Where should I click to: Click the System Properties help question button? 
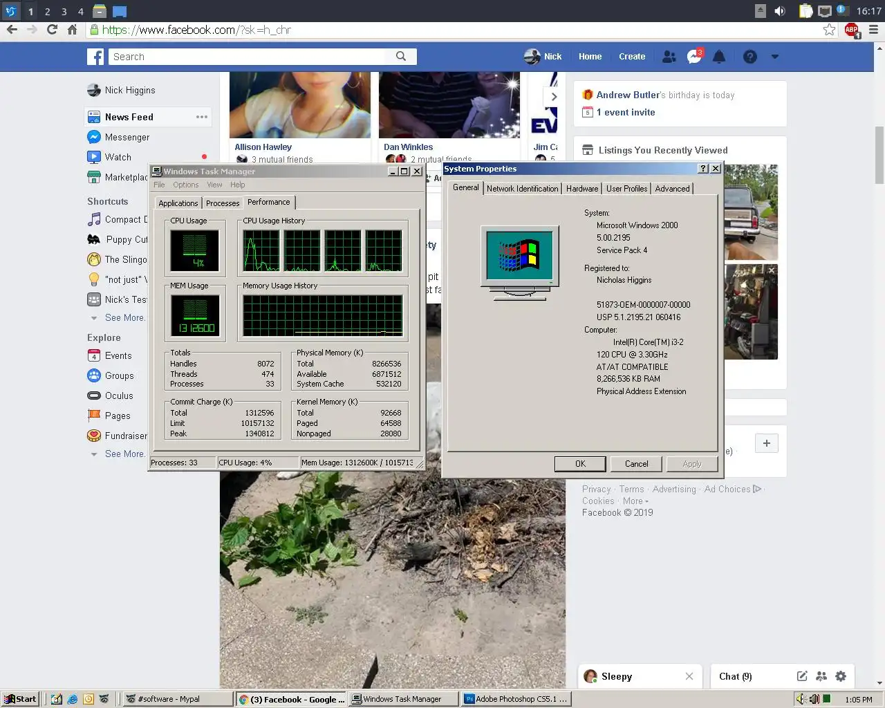[x=703, y=169]
